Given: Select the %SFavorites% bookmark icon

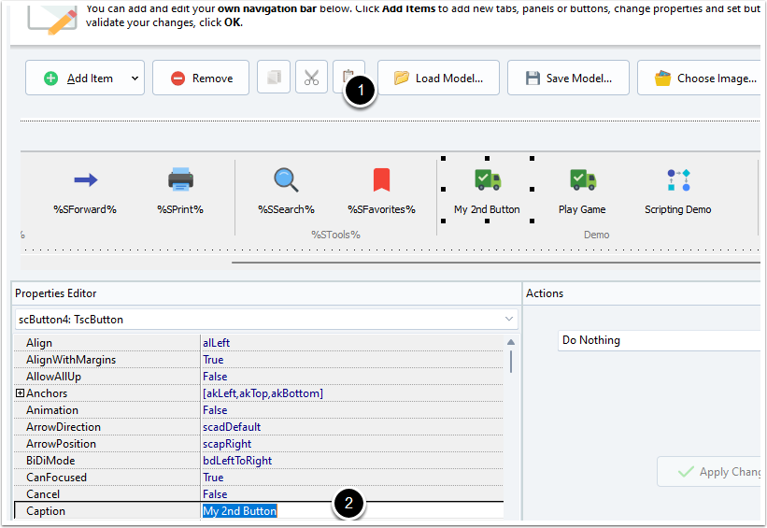Looking at the screenshot, I should coord(381,180).
